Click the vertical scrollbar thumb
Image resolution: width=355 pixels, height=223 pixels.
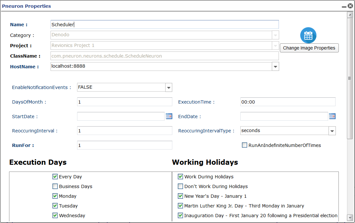350,78
